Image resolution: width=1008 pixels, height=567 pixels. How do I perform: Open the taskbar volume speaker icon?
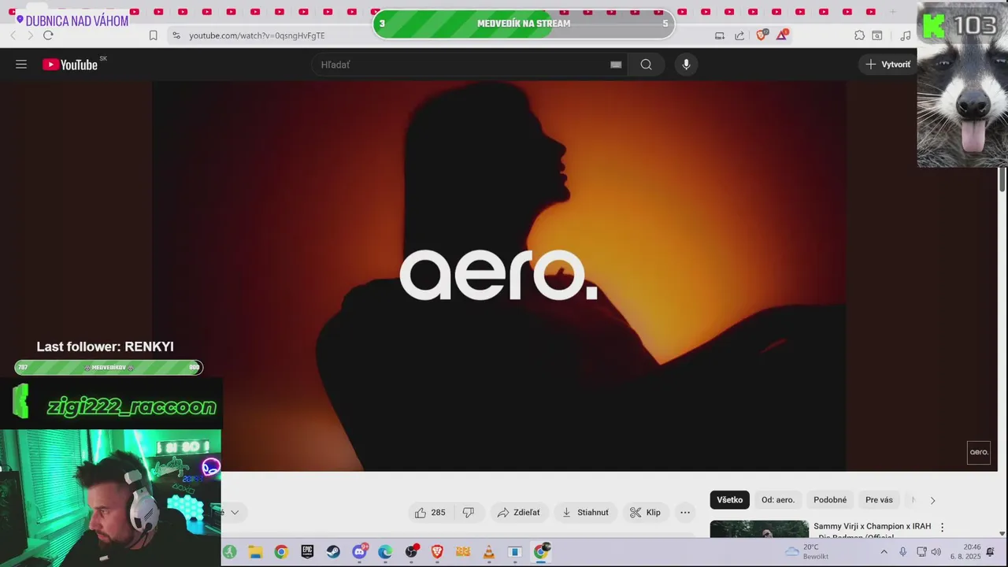(936, 552)
